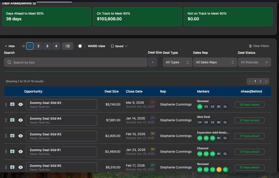Open the three-dot menu for Dummy Deal 30d #3

click(6, 136)
